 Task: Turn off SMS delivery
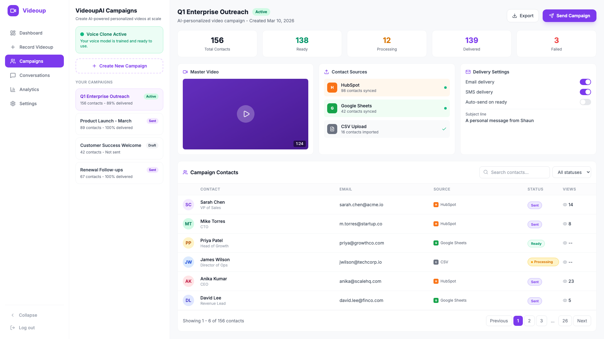click(x=585, y=92)
